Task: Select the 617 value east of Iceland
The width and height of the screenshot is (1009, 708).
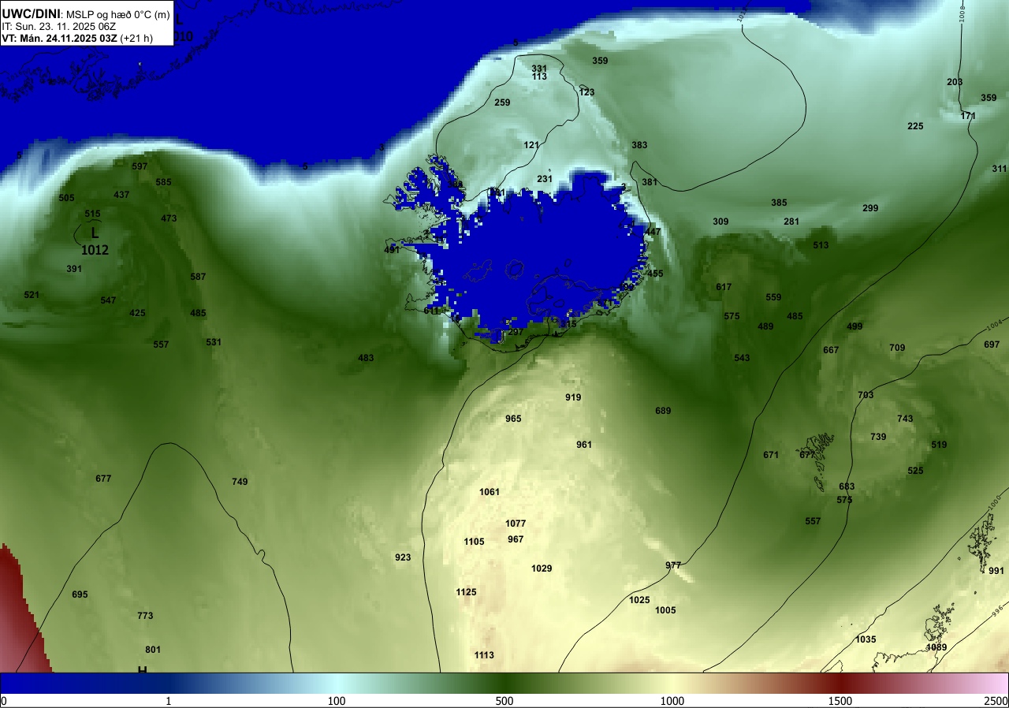Action: point(724,287)
